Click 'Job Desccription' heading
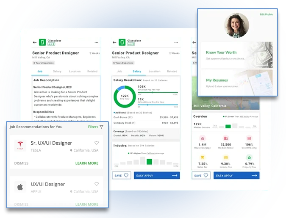Image resolution: width=286 pixels, height=218 pixels. coord(46,80)
